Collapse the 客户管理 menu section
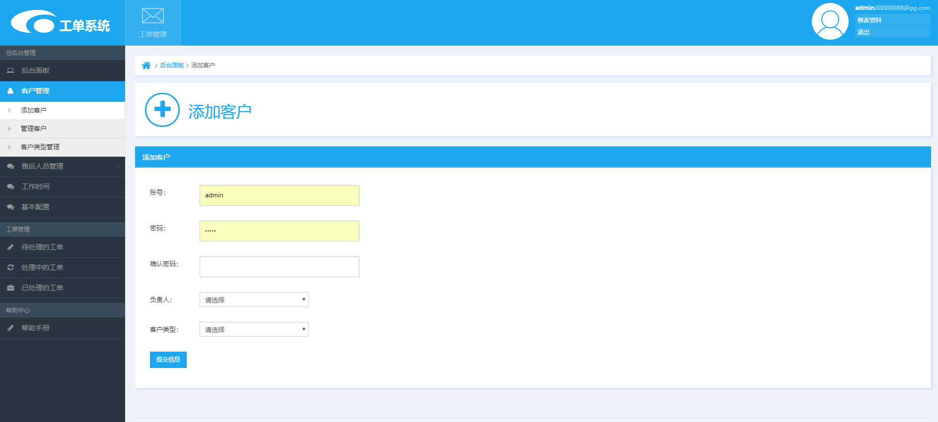 pyautogui.click(x=35, y=91)
